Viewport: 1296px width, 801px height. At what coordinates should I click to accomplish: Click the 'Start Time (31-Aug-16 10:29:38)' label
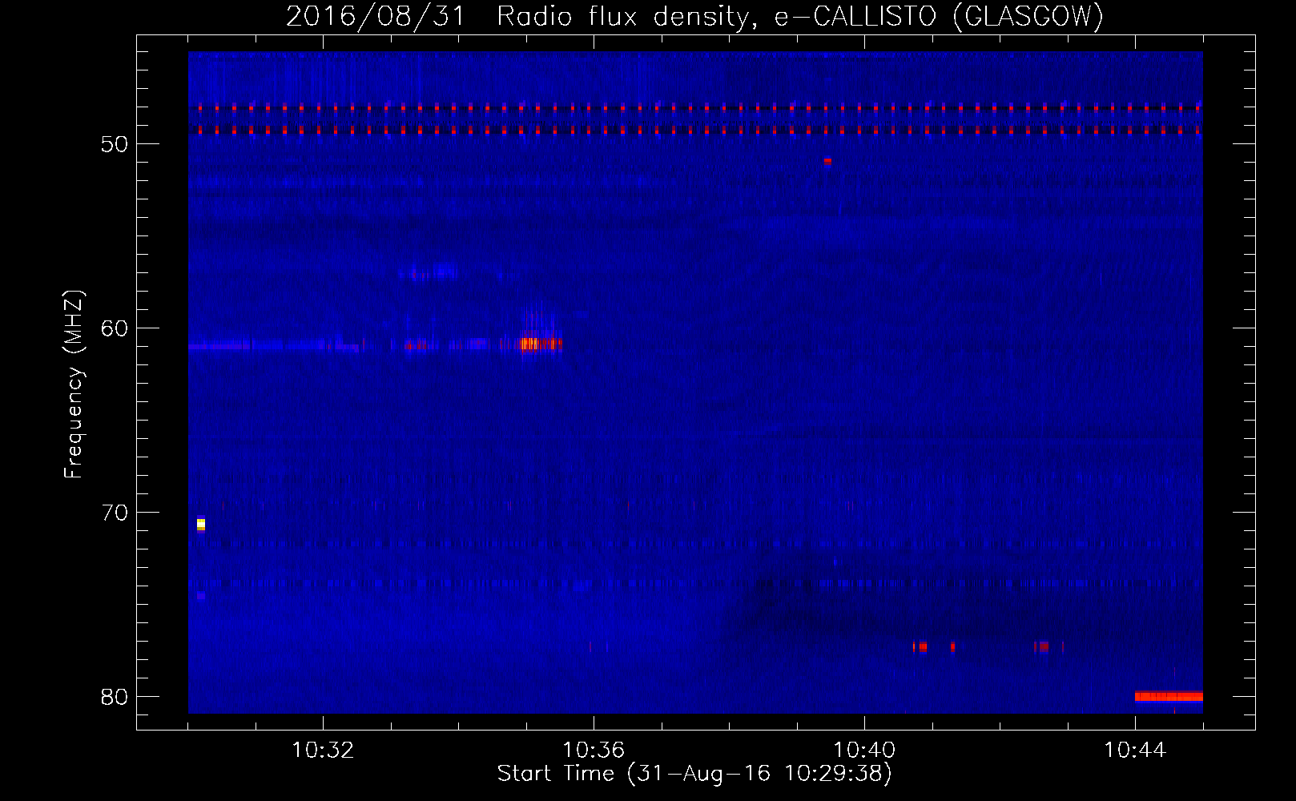[694, 774]
